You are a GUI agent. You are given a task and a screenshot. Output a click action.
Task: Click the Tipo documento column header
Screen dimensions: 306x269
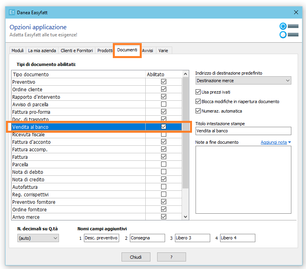78,74
